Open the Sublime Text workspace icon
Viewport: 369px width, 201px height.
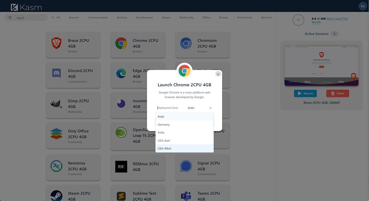point(121,195)
